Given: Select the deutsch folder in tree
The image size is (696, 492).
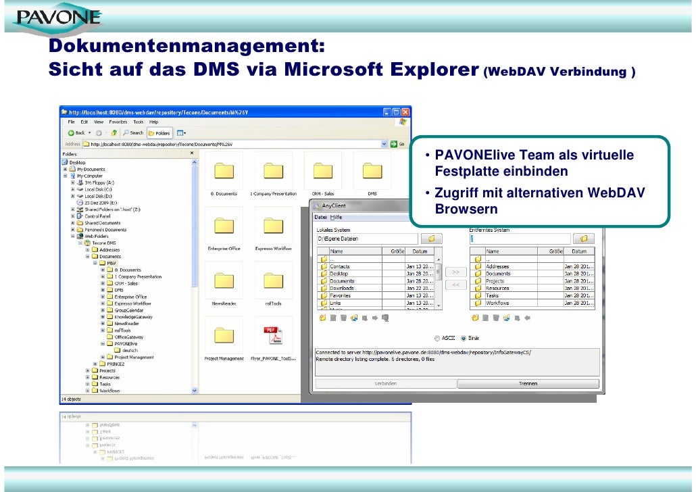Looking at the screenshot, I should pyautogui.click(x=126, y=350).
